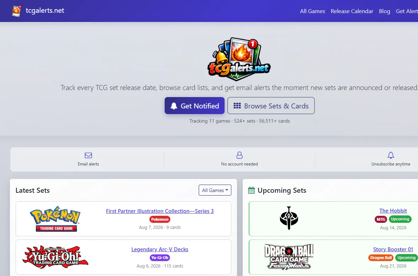Click the No account needed person icon
This screenshot has width=418, height=276.
pyautogui.click(x=240, y=155)
